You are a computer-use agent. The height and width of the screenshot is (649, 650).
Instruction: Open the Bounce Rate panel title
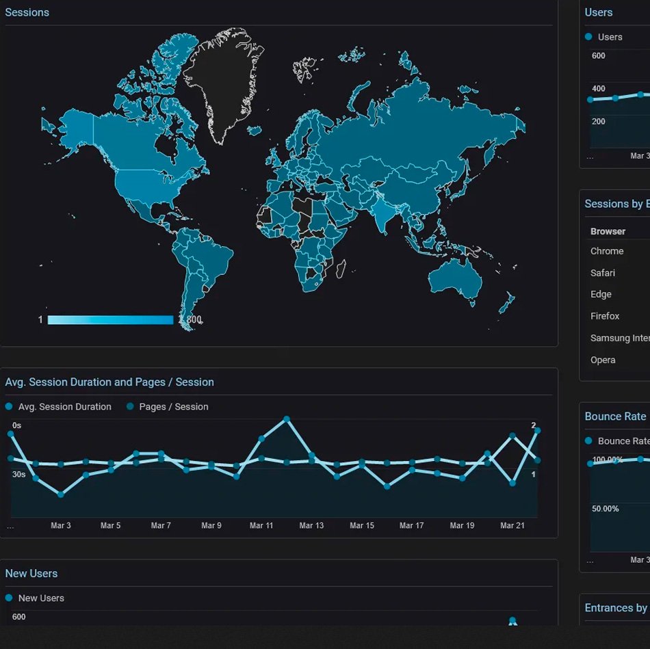(615, 416)
